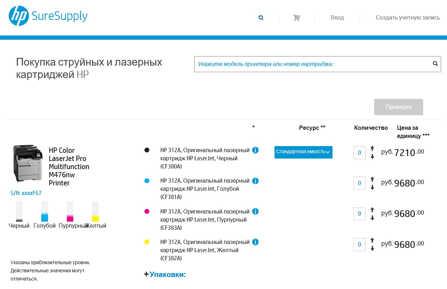
Task: Click the search field's magnifier icon
Action: (435, 64)
